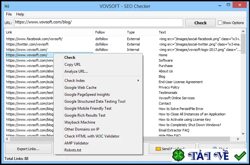Click the green checkmark icon

(x=240, y=156)
